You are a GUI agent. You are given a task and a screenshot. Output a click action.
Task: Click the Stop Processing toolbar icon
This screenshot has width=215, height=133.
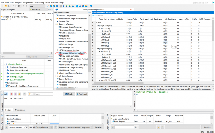pyautogui.click(x=61, y=6)
